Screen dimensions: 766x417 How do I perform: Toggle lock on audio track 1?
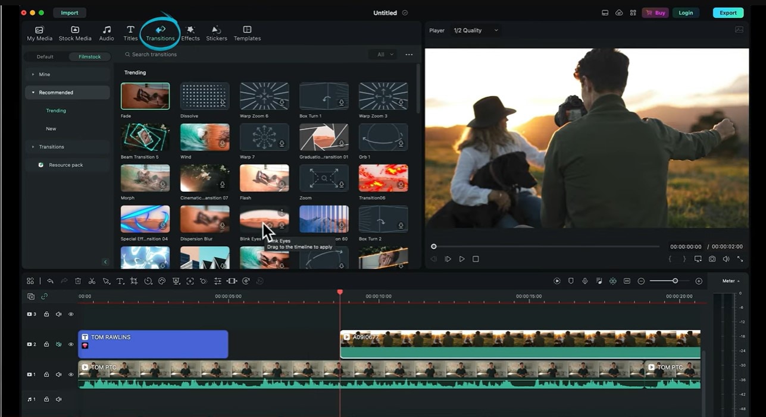click(x=46, y=399)
